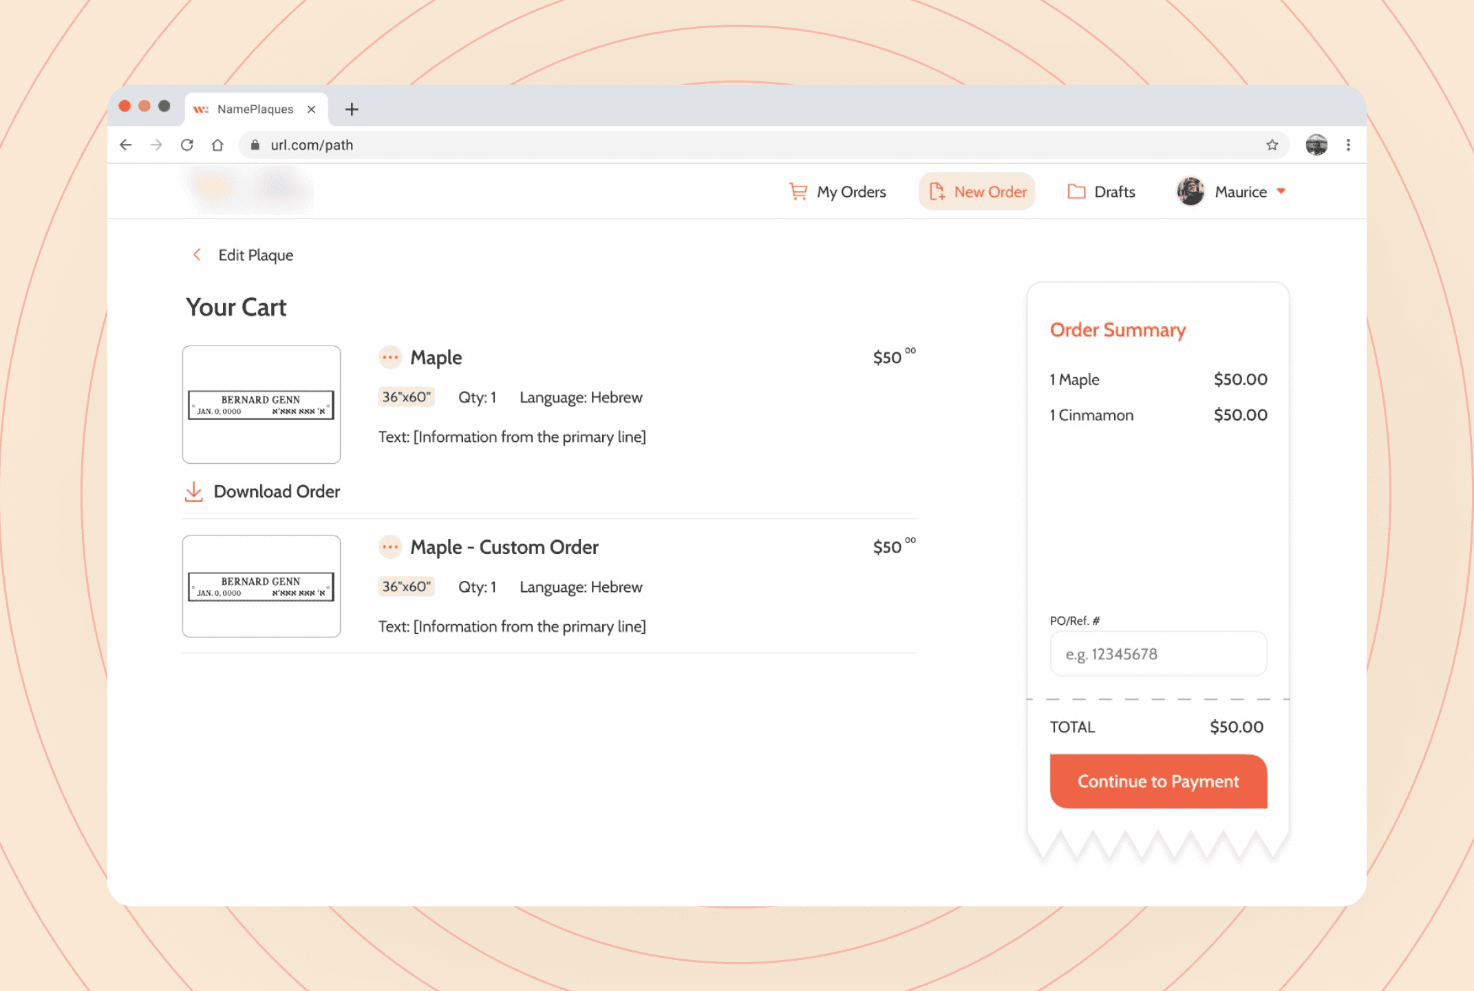
Task: Open the browser profile avatar
Action: tap(1316, 145)
